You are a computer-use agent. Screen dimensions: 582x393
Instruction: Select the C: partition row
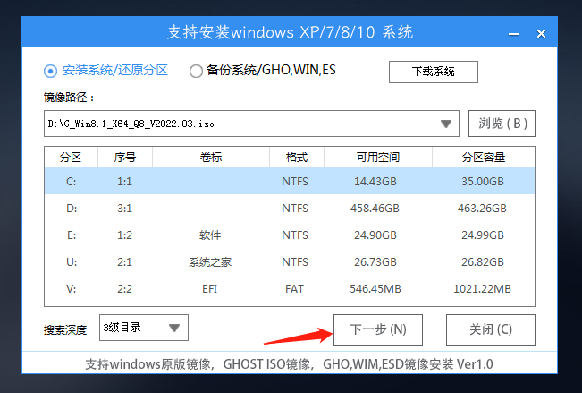[289, 182]
